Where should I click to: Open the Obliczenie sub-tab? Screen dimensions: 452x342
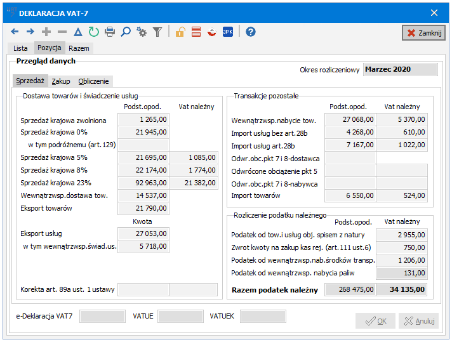[93, 81]
